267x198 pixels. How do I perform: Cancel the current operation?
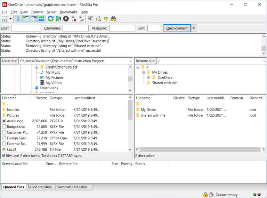pos(66,19)
